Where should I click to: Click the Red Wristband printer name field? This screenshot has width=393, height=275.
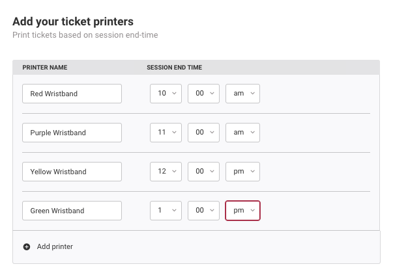tap(72, 94)
